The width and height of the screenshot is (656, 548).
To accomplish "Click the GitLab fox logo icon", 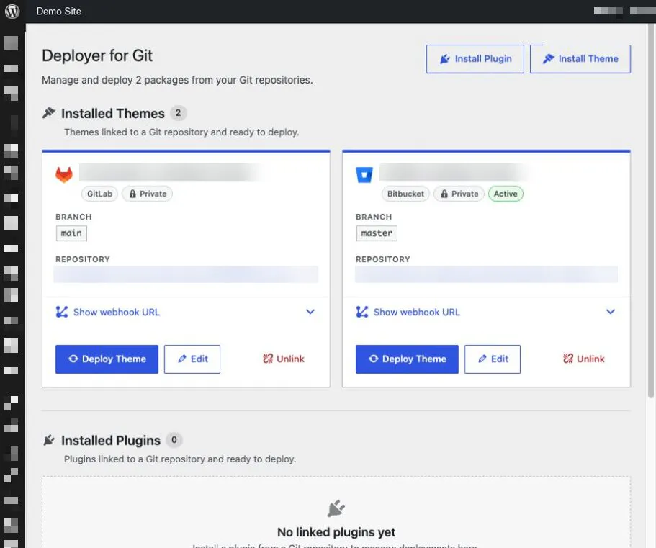I will coord(64,174).
